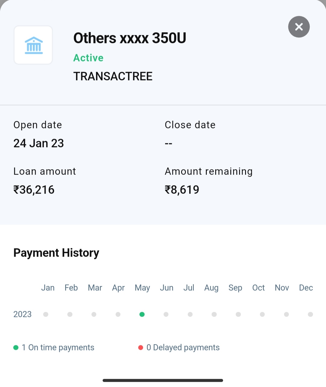Tap the loan amount ₹36,216
This screenshot has height=387, width=326.
point(34,190)
